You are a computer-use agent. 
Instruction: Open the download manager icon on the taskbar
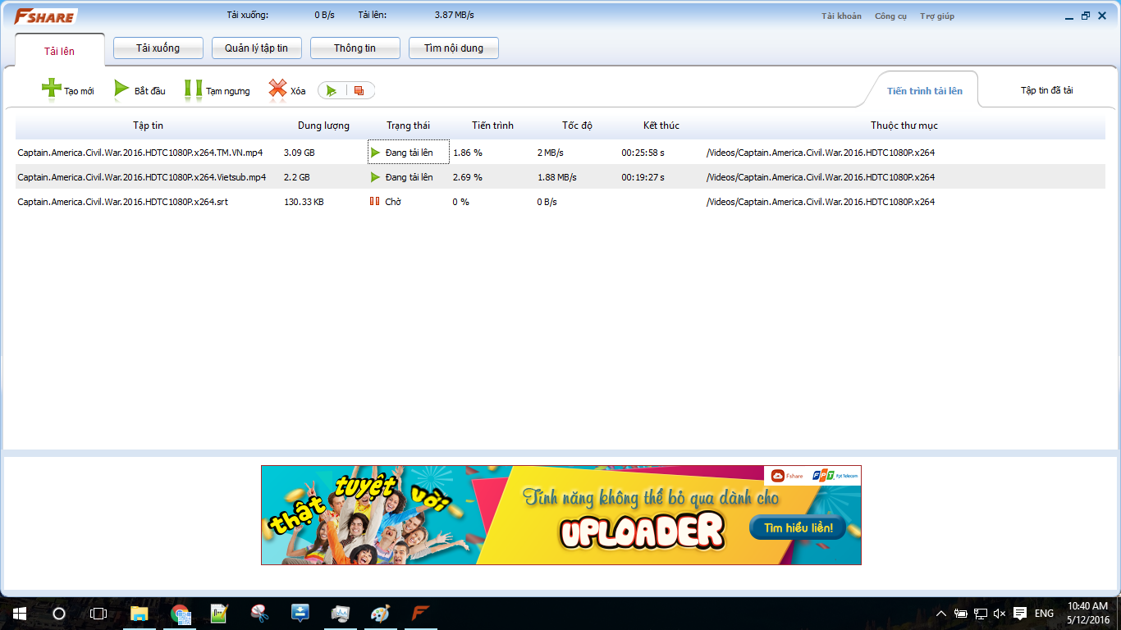coord(300,614)
